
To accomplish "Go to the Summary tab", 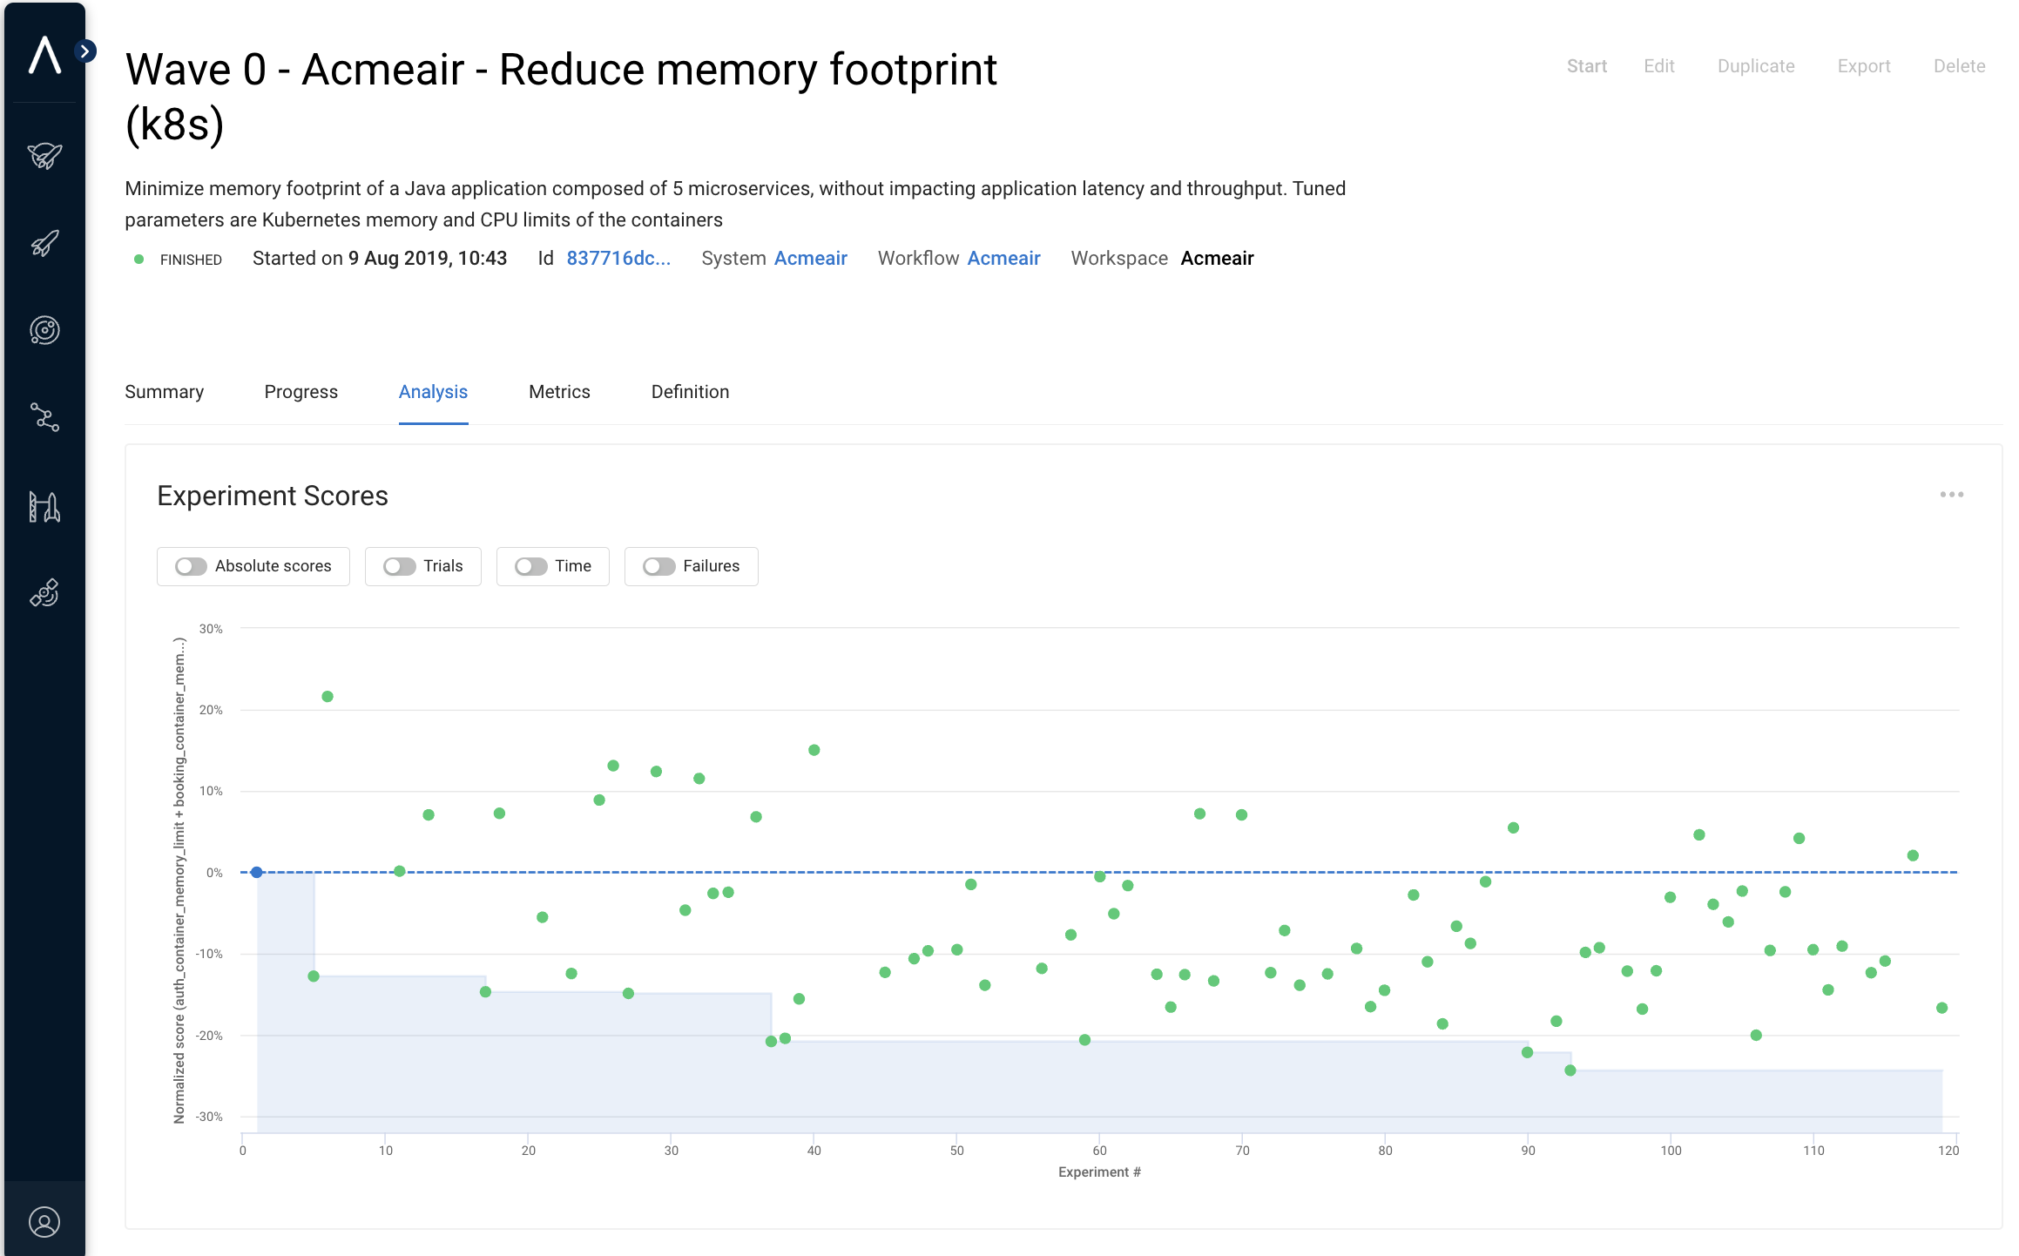I will 164,392.
